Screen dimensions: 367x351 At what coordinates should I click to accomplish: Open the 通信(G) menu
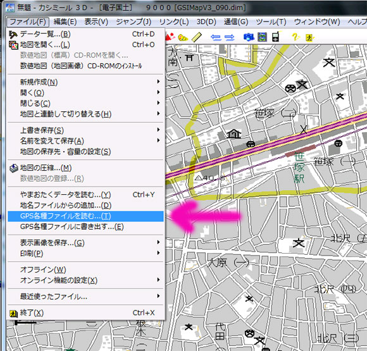click(x=236, y=22)
